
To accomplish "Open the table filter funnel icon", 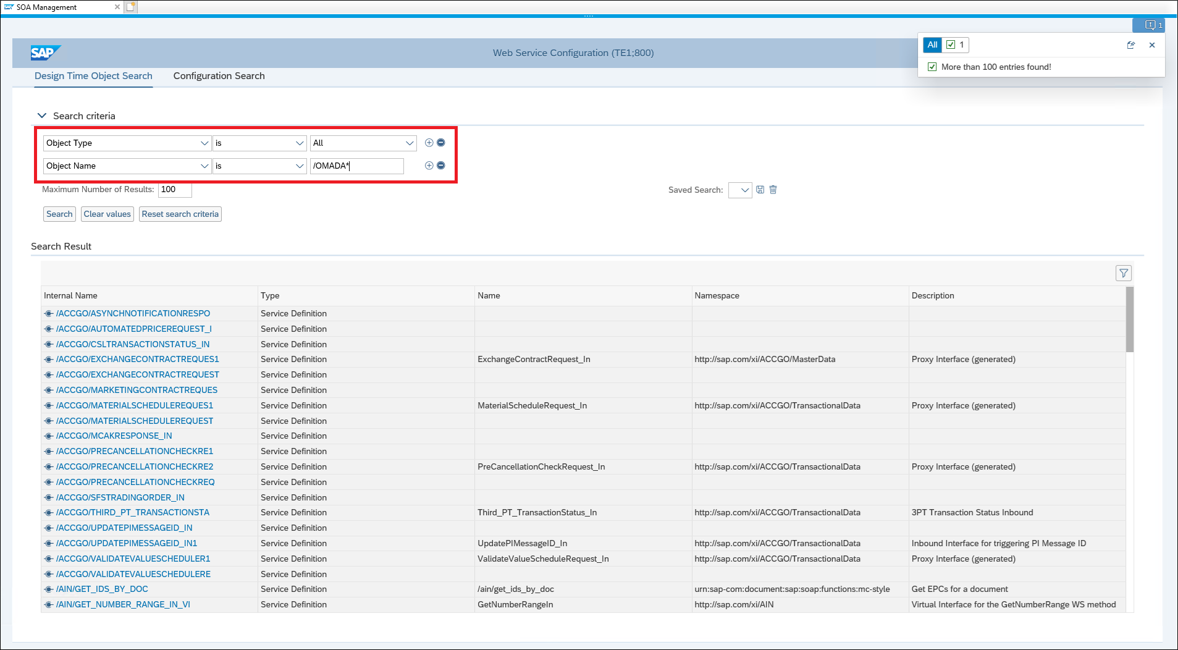I will [x=1124, y=273].
